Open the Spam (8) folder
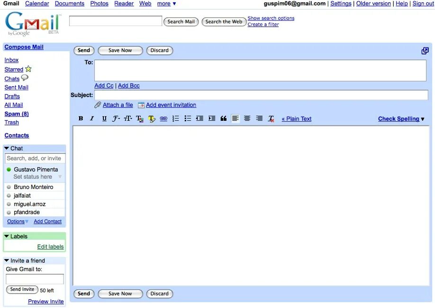This screenshot has height=308, width=435. click(17, 114)
